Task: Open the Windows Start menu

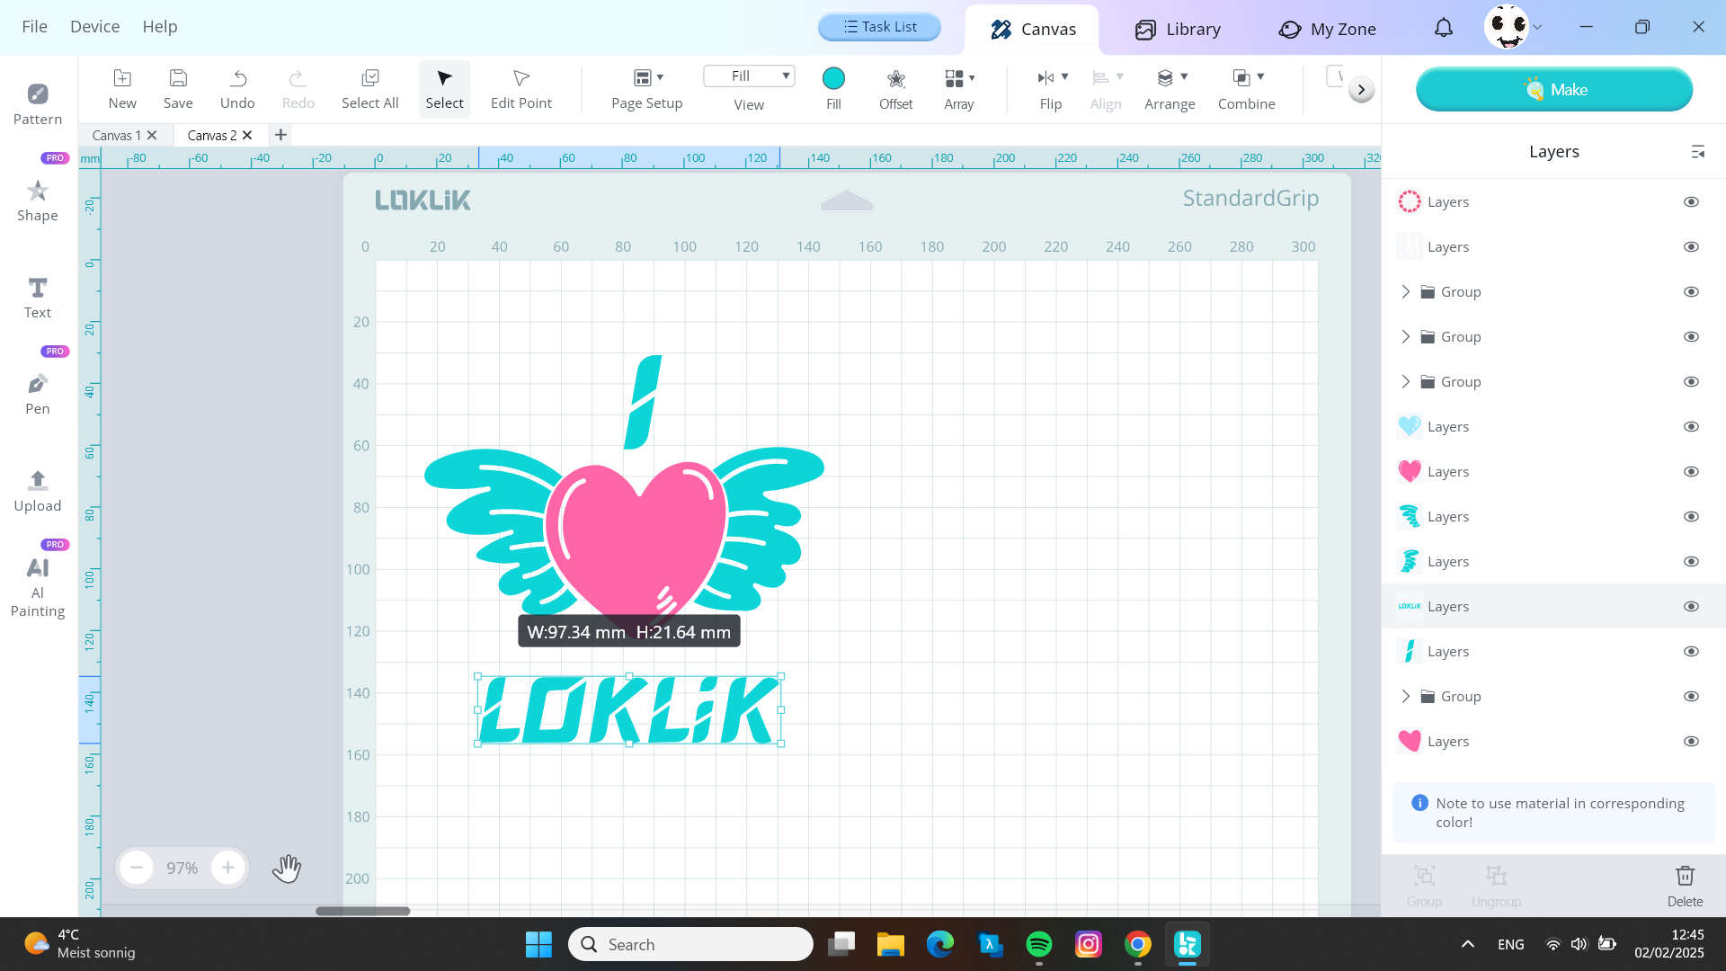Action: click(538, 944)
